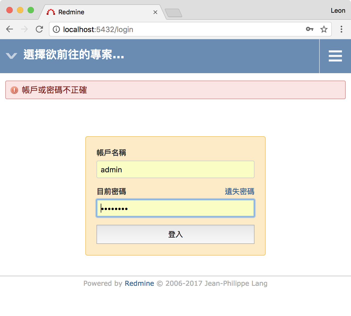The image size is (351, 316).
Task: Open saved passwords key icon
Action: [x=310, y=29]
